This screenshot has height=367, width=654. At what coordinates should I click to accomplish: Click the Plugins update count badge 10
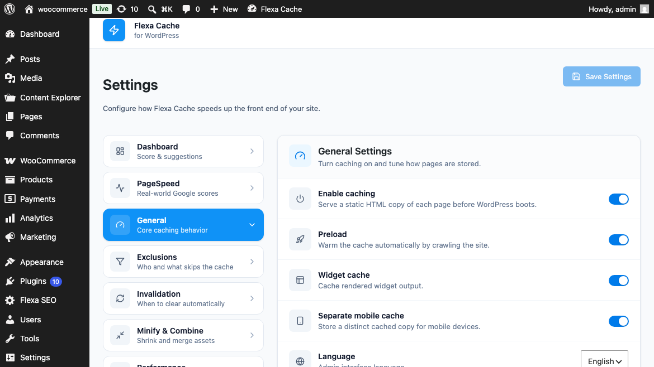pos(56,282)
